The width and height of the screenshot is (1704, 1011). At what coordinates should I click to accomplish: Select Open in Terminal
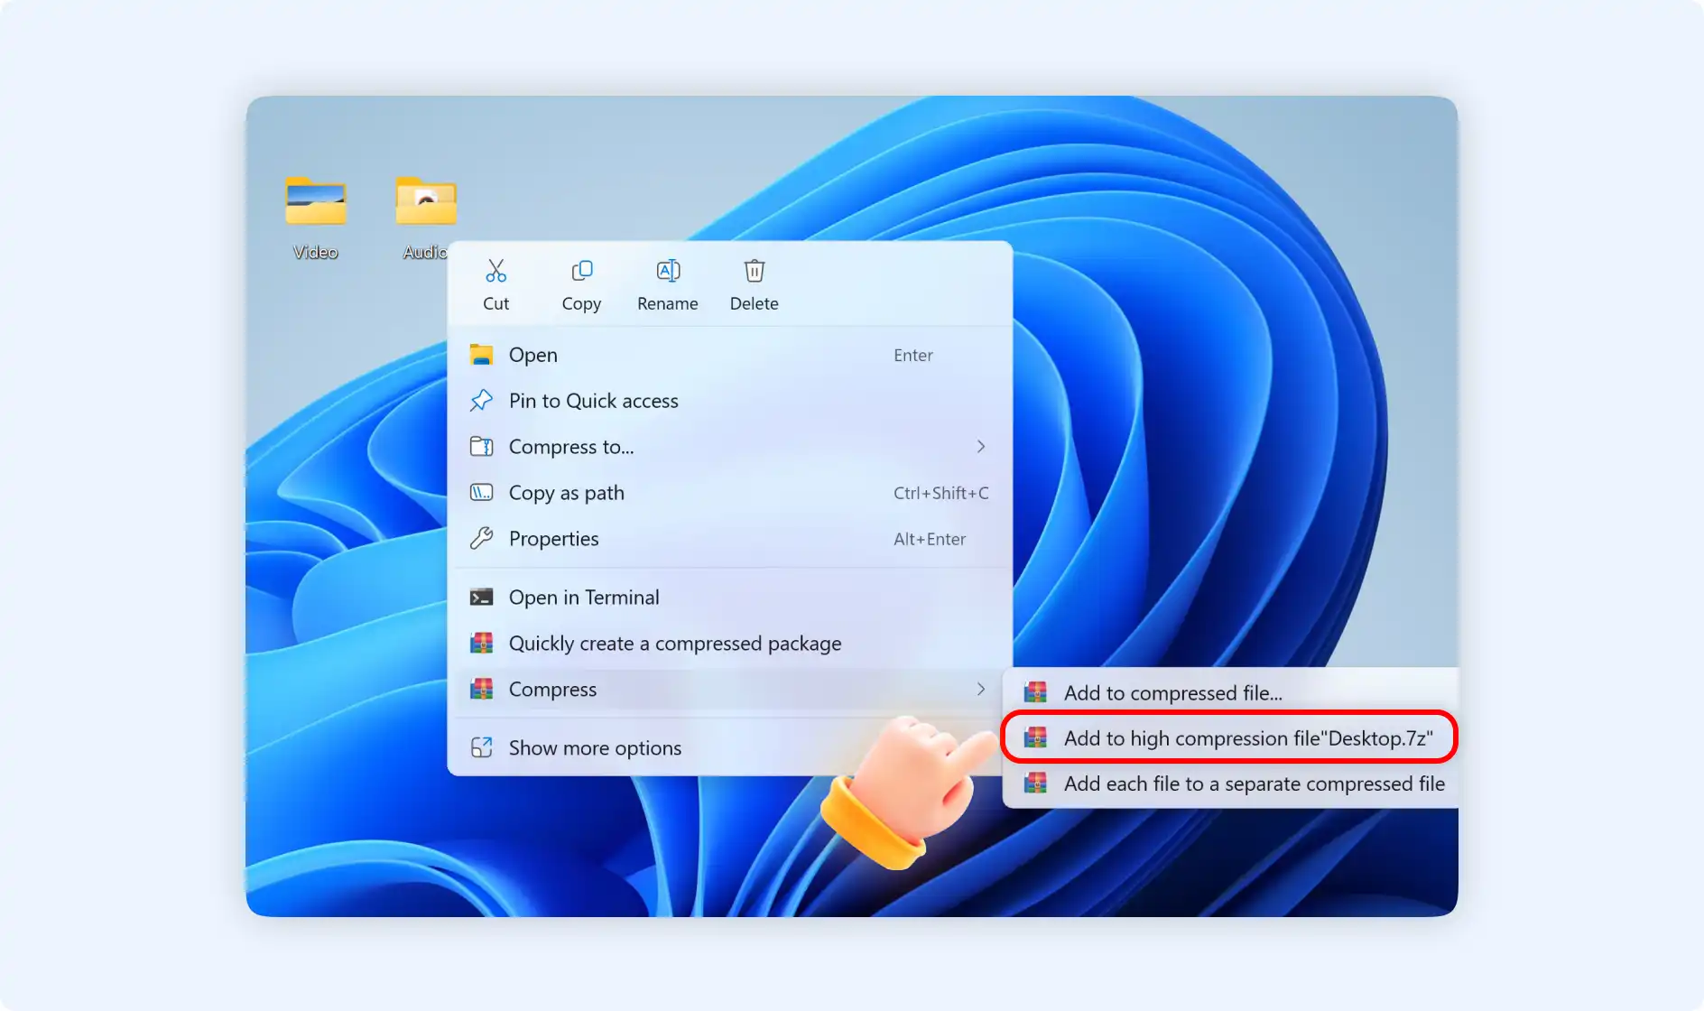(x=729, y=598)
